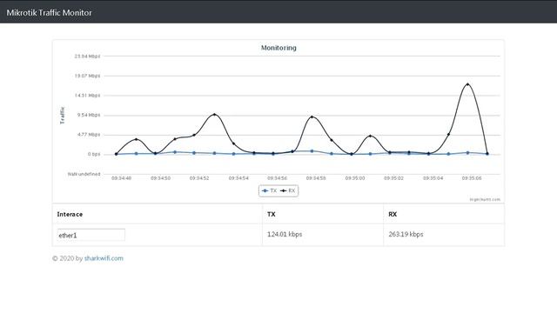
Task: Select the 263.19 kbps RX value
Action: click(406, 234)
